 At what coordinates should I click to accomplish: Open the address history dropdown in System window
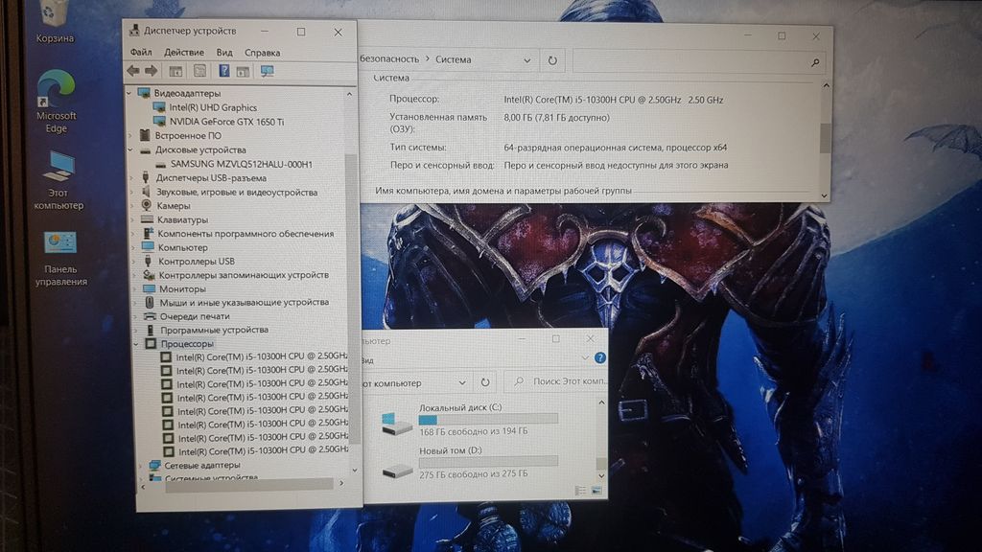(x=527, y=60)
